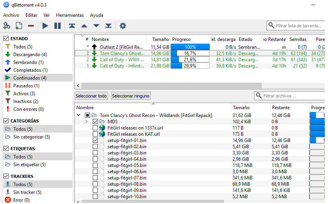328x204 pixels.
Task: Filter by Inactivos (2)
Action: 25,101
